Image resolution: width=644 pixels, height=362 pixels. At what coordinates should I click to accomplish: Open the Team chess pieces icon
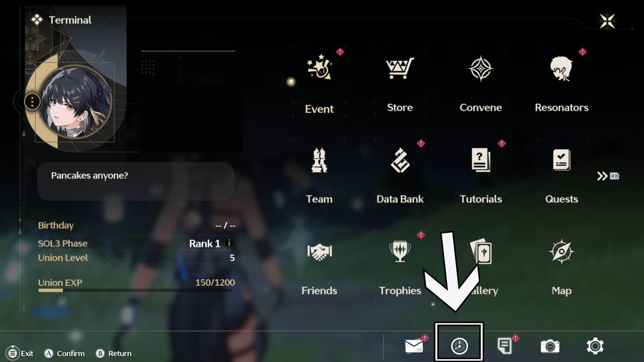coord(319,160)
